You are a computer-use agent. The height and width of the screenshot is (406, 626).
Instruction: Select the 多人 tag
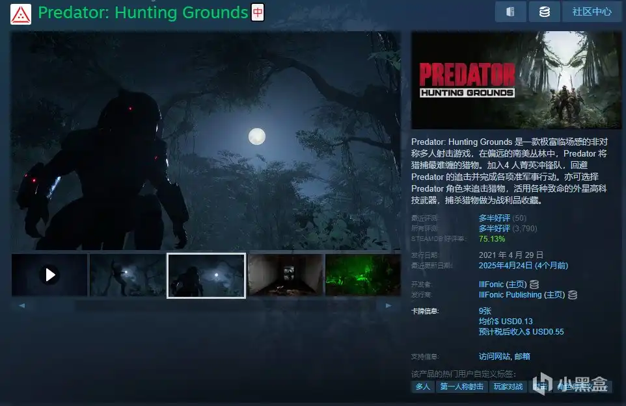tap(423, 387)
